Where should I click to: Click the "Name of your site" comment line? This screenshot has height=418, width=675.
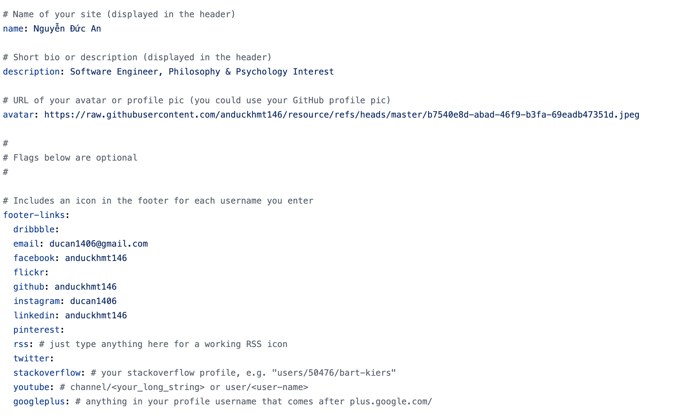click(119, 14)
